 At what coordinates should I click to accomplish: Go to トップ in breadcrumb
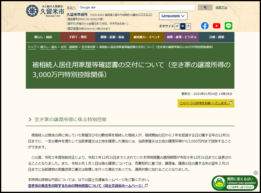[x=32, y=47]
